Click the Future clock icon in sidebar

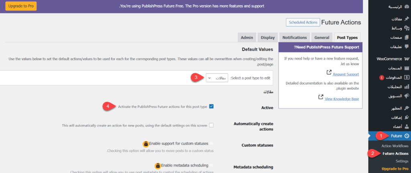click(407, 136)
